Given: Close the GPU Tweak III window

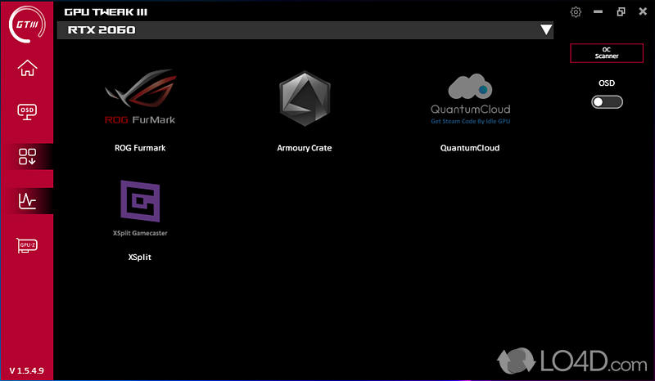Looking at the screenshot, I should (643, 11).
